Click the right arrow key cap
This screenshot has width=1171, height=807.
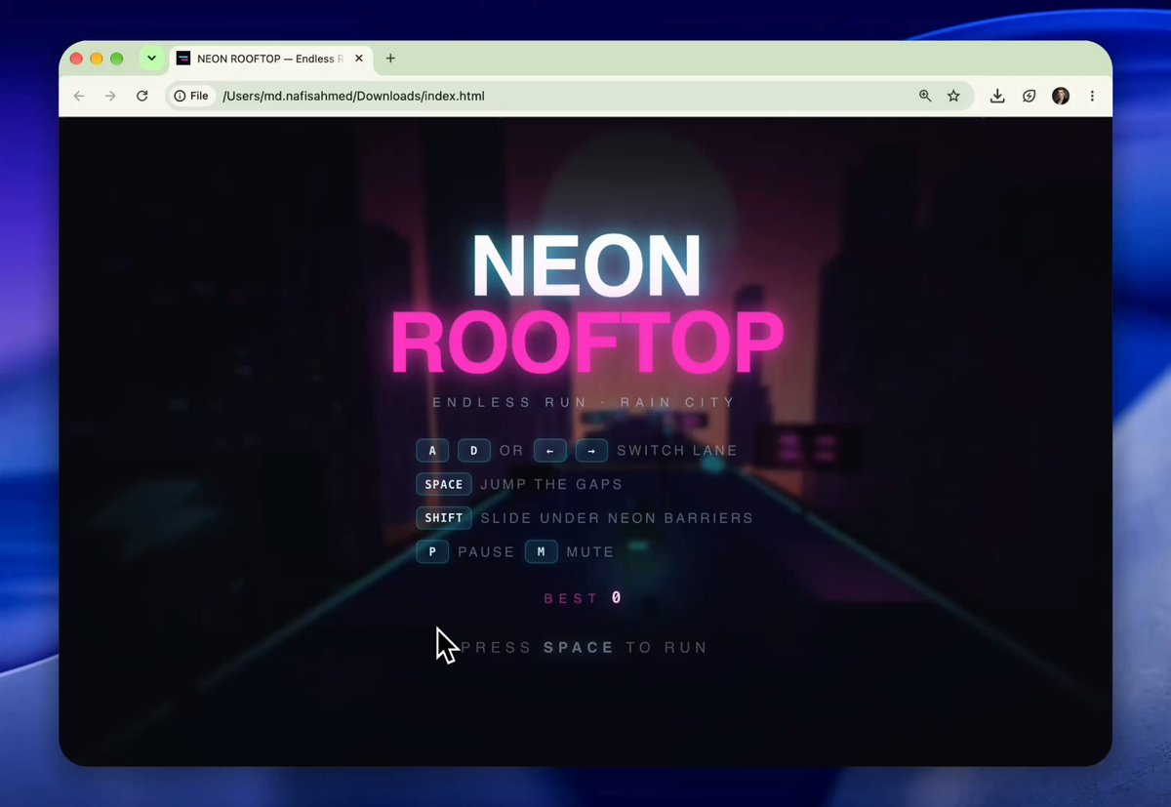click(592, 451)
